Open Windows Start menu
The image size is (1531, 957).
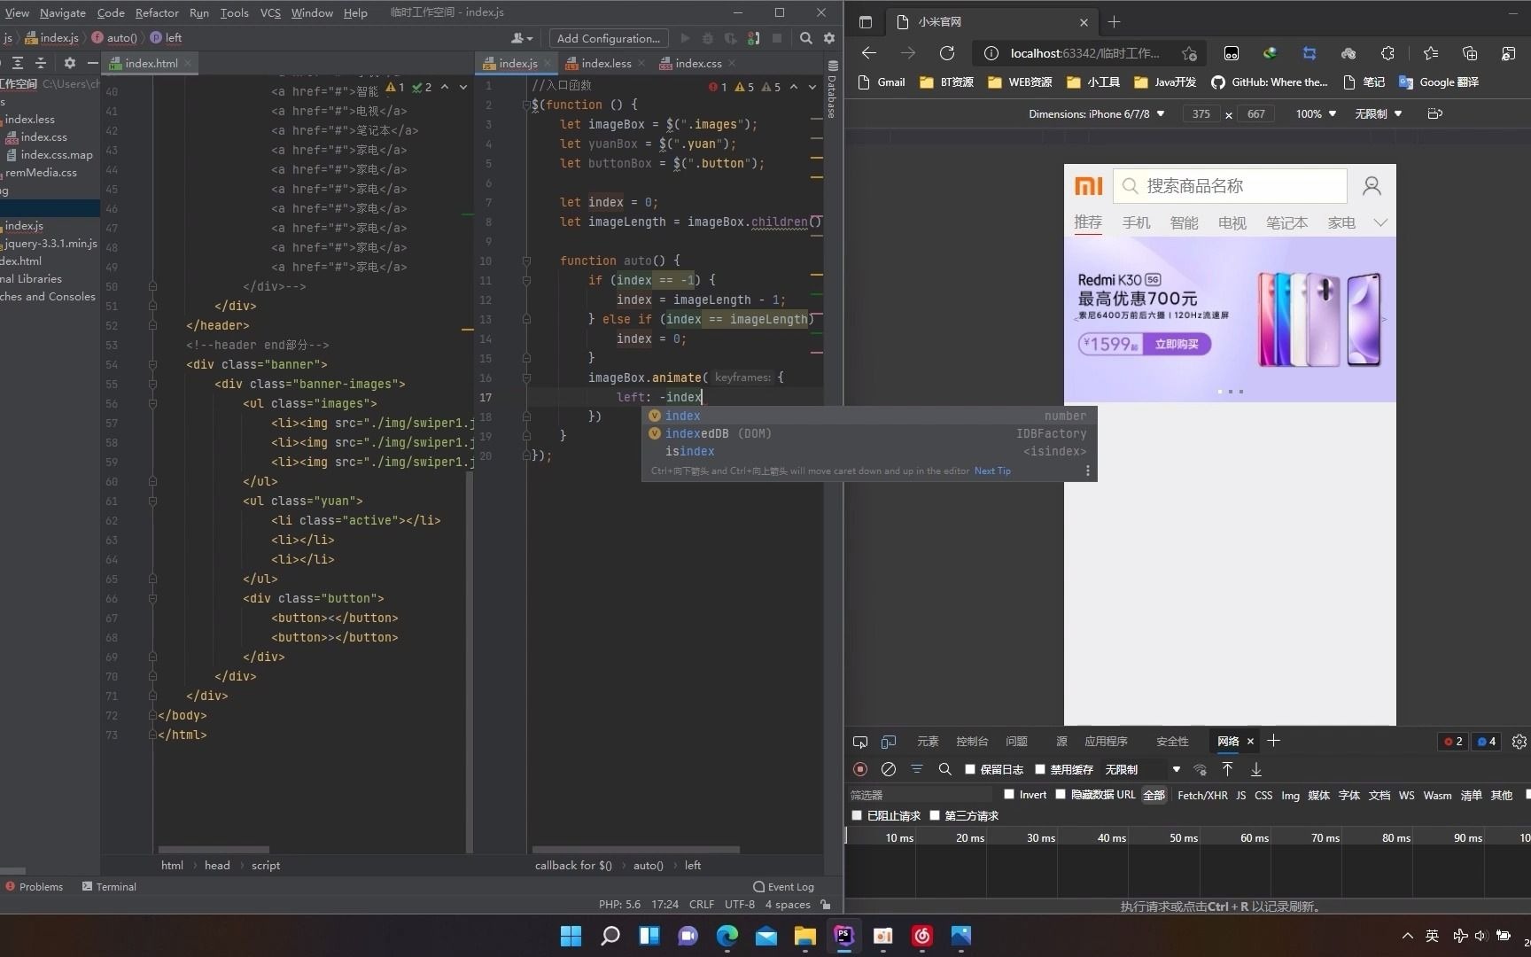(571, 936)
